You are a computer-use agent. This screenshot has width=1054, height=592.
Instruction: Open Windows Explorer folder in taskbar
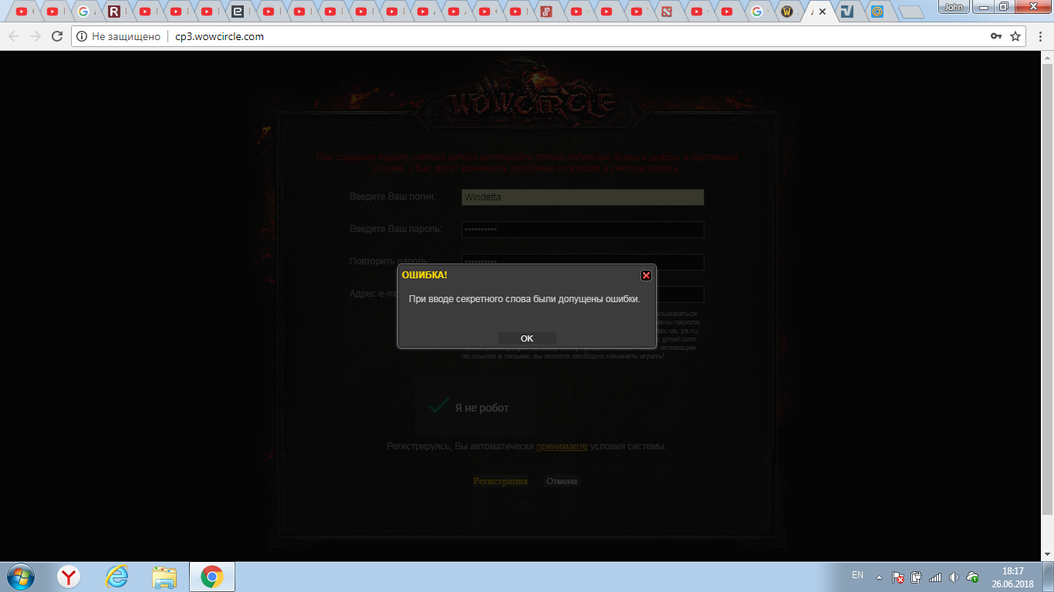[x=164, y=577]
